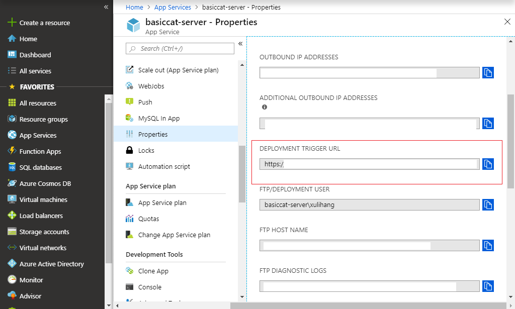Image resolution: width=515 pixels, height=309 pixels.
Task: Copy the FTP Host Name value
Action: [488, 245]
